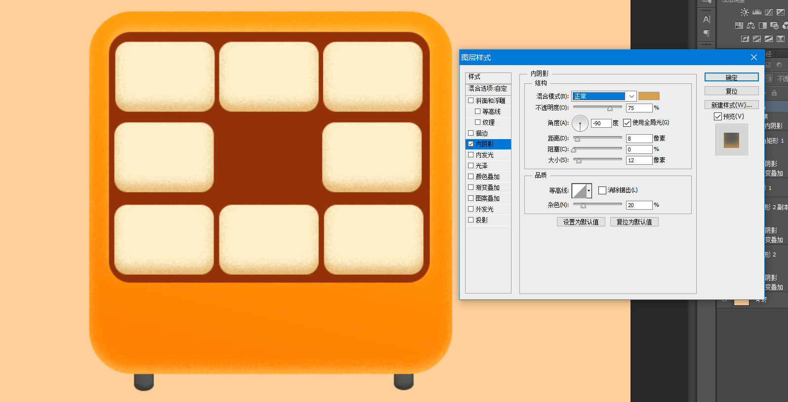Click the noise (杂色) slider handle

(x=583, y=206)
